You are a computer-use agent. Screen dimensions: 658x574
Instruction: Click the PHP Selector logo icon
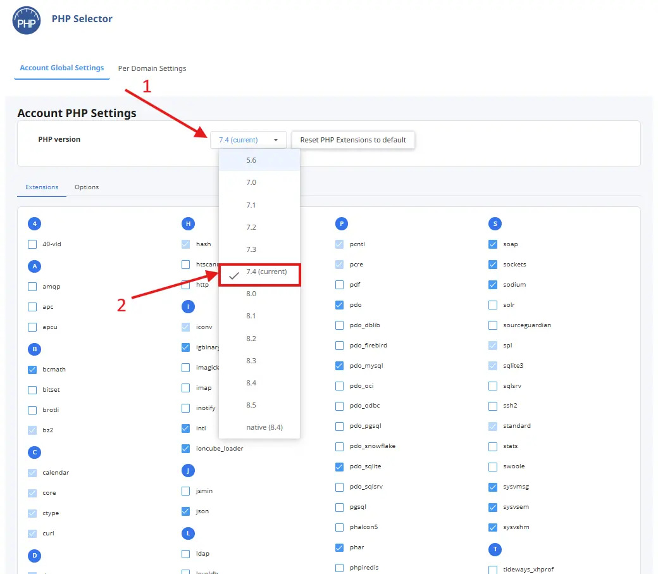coord(27,20)
